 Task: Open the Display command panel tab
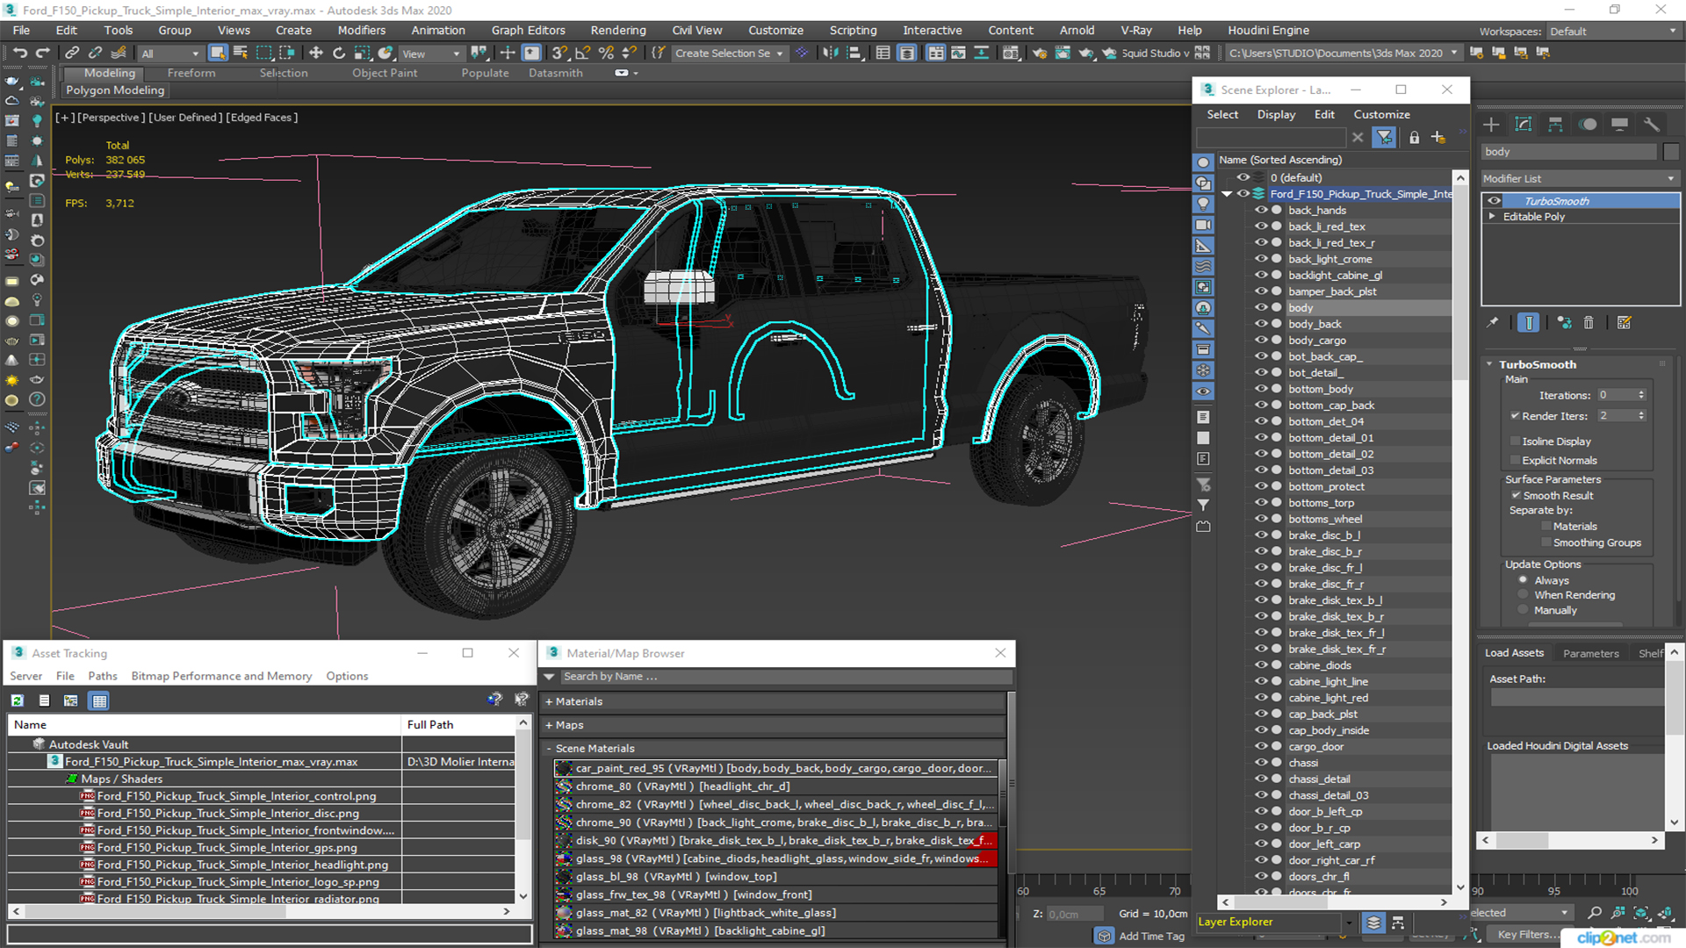1620,125
